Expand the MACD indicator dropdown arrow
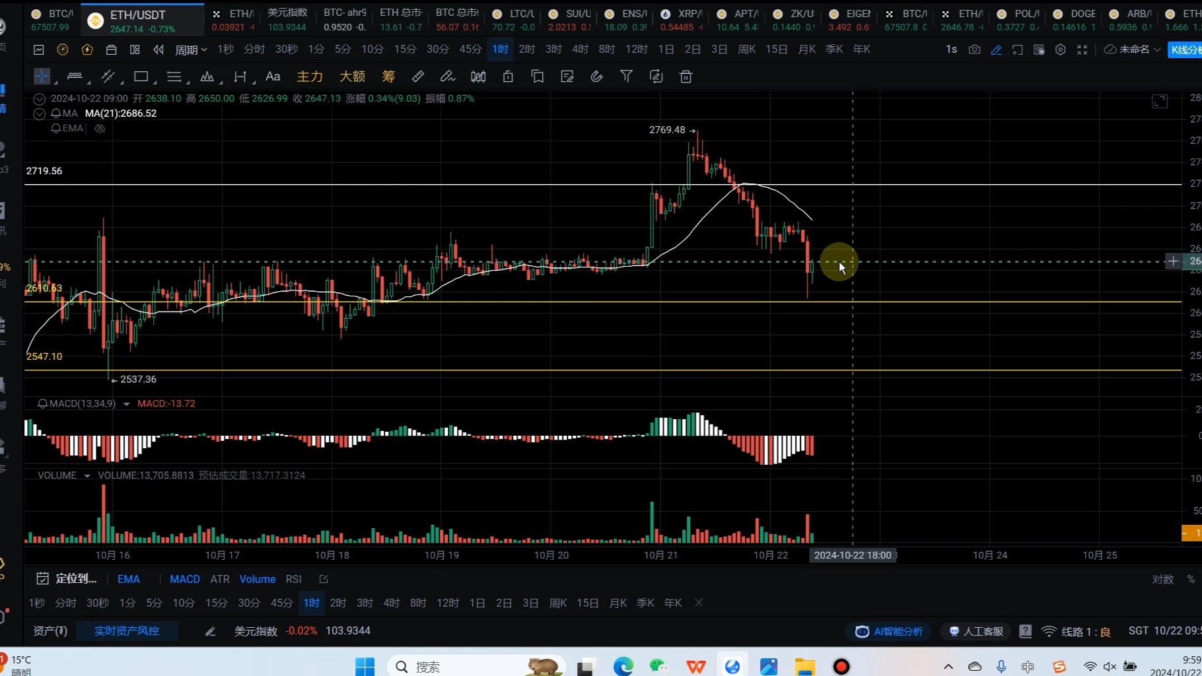This screenshot has width=1202, height=676. tap(126, 404)
